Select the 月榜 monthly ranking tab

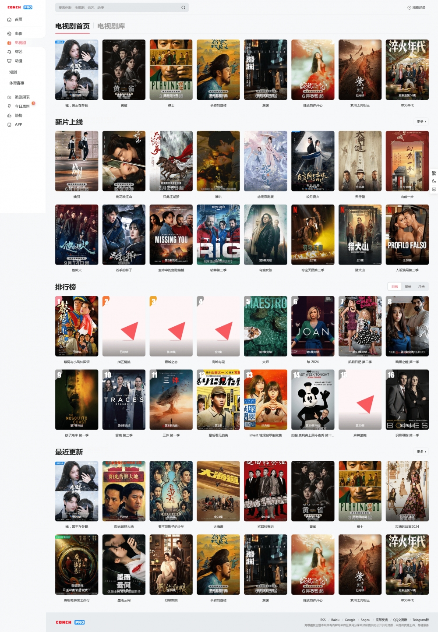tap(421, 287)
